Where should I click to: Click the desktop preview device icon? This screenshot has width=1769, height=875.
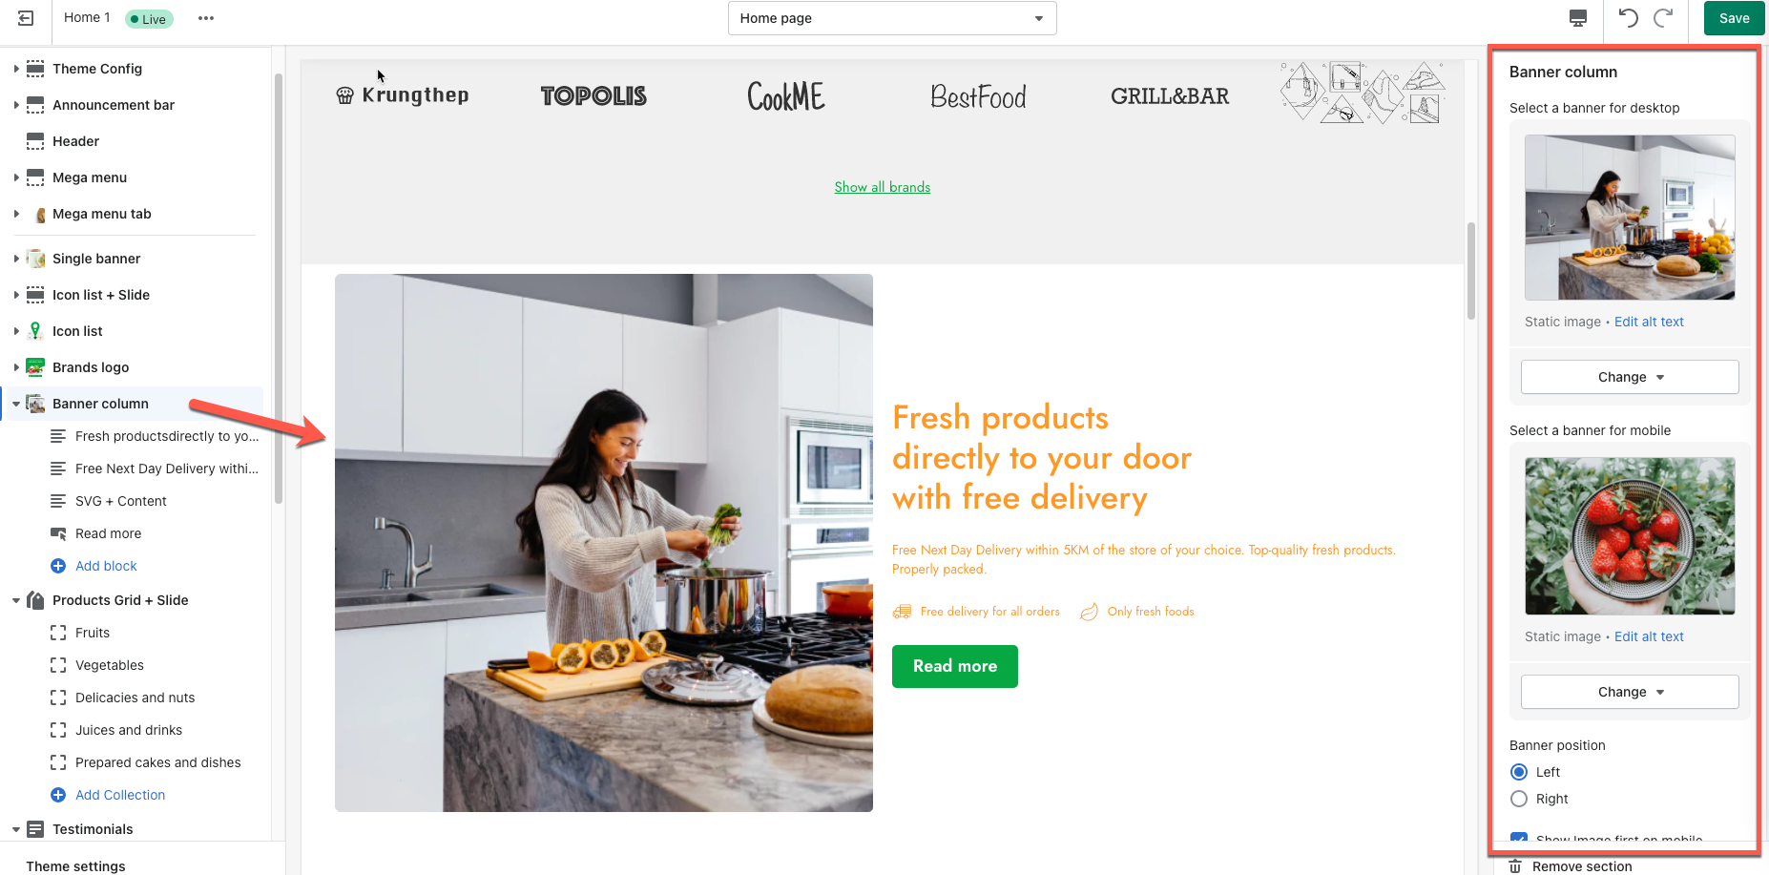coord(1578,18)
